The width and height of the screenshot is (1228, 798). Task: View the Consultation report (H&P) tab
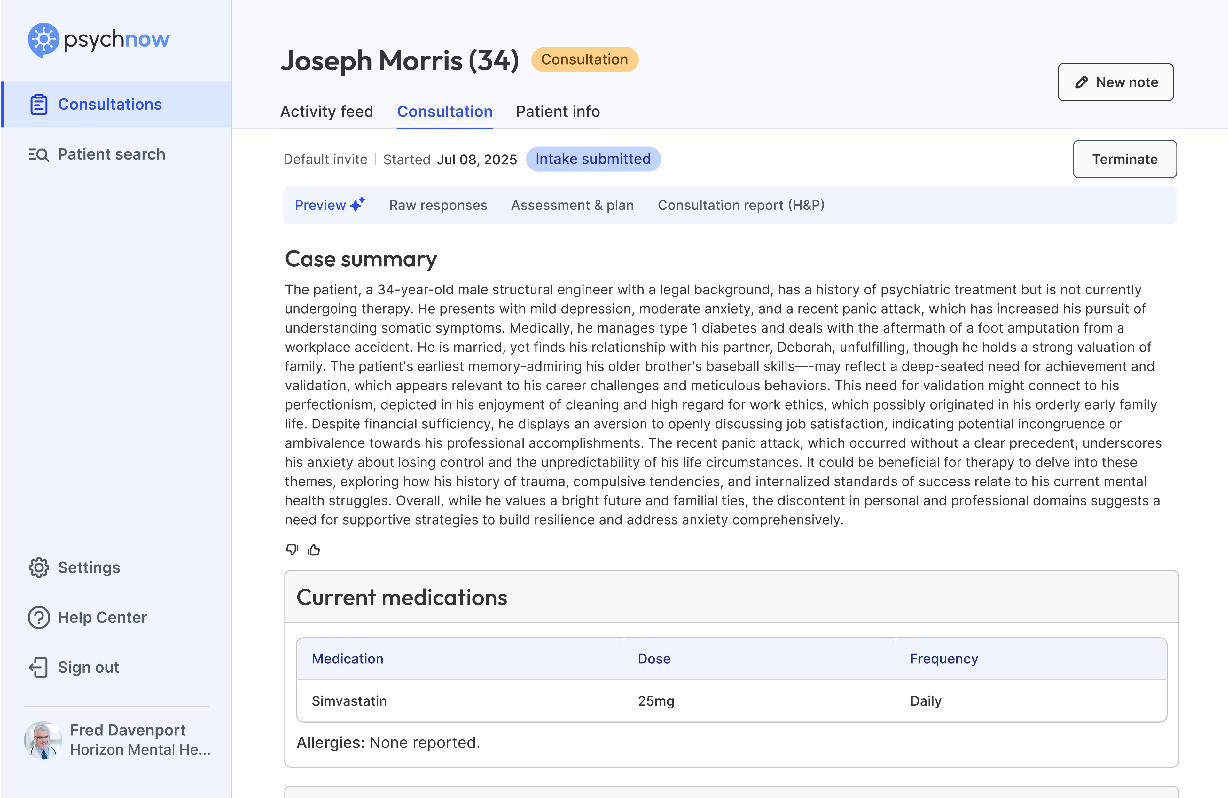click(x=741, y=205)
